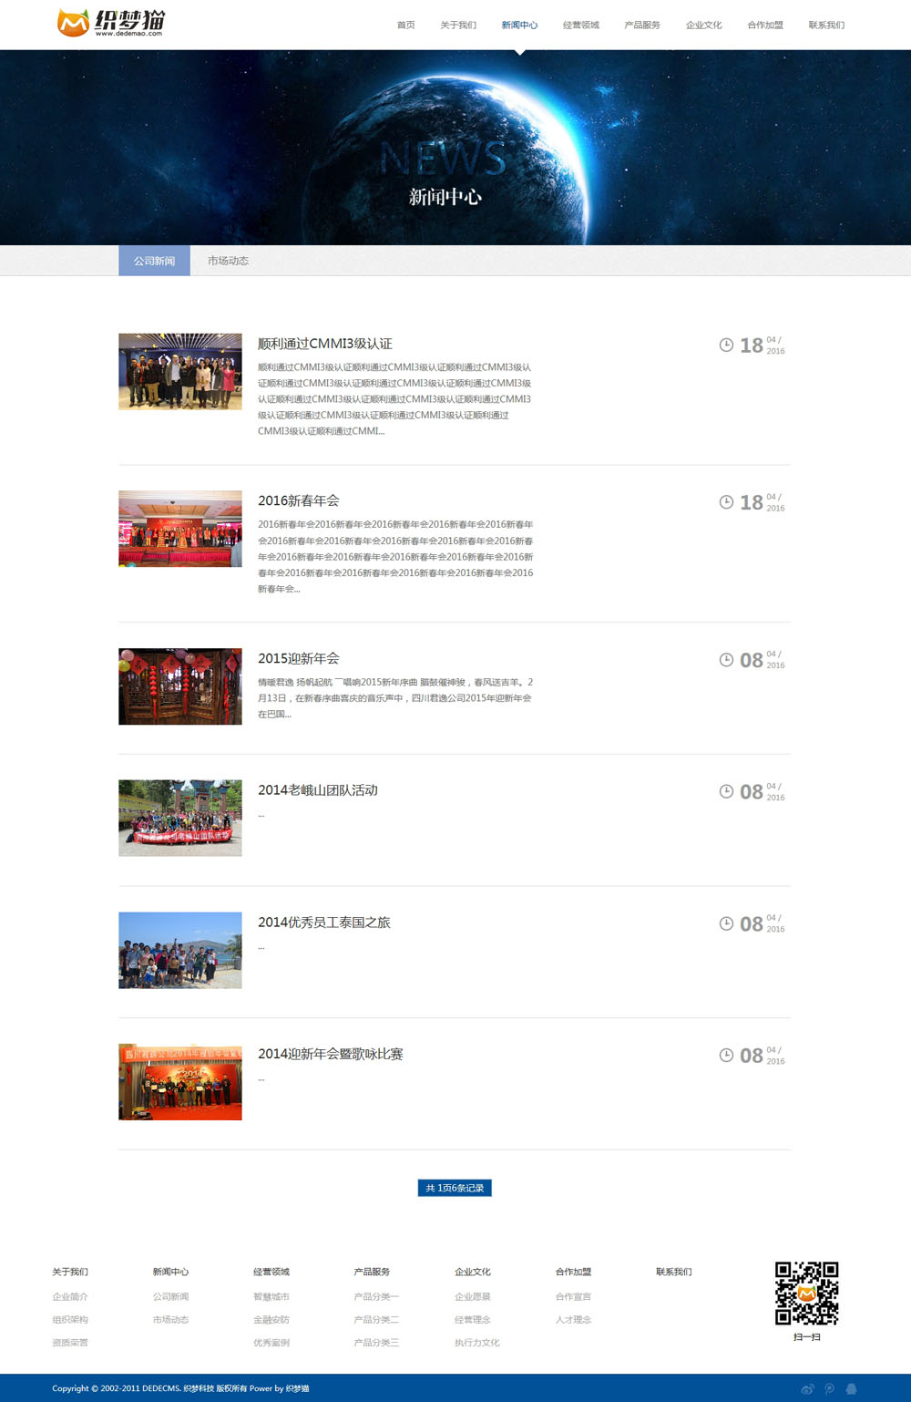This screenshot has height=1402, width=911.
Task: Open the footer link 智慧城市
Action: [x=271, y=1296]
